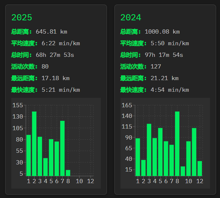Screen dimensions: 220x198
Task: Click the 17.18 km longest distance
Action: point(56,78)
